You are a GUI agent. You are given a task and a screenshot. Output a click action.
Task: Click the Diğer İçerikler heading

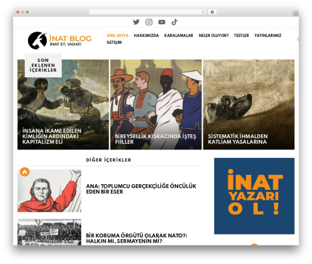click(x=109, y=160)
